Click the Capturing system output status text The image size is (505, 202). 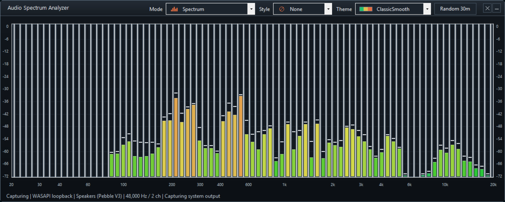coord(192,196)
